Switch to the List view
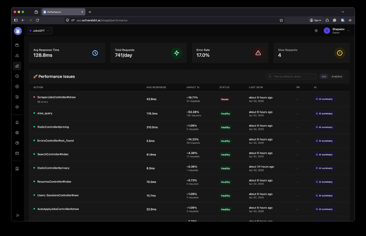 (x=324, y=76)
